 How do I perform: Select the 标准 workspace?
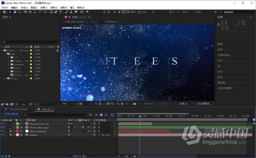click(198, 12)
